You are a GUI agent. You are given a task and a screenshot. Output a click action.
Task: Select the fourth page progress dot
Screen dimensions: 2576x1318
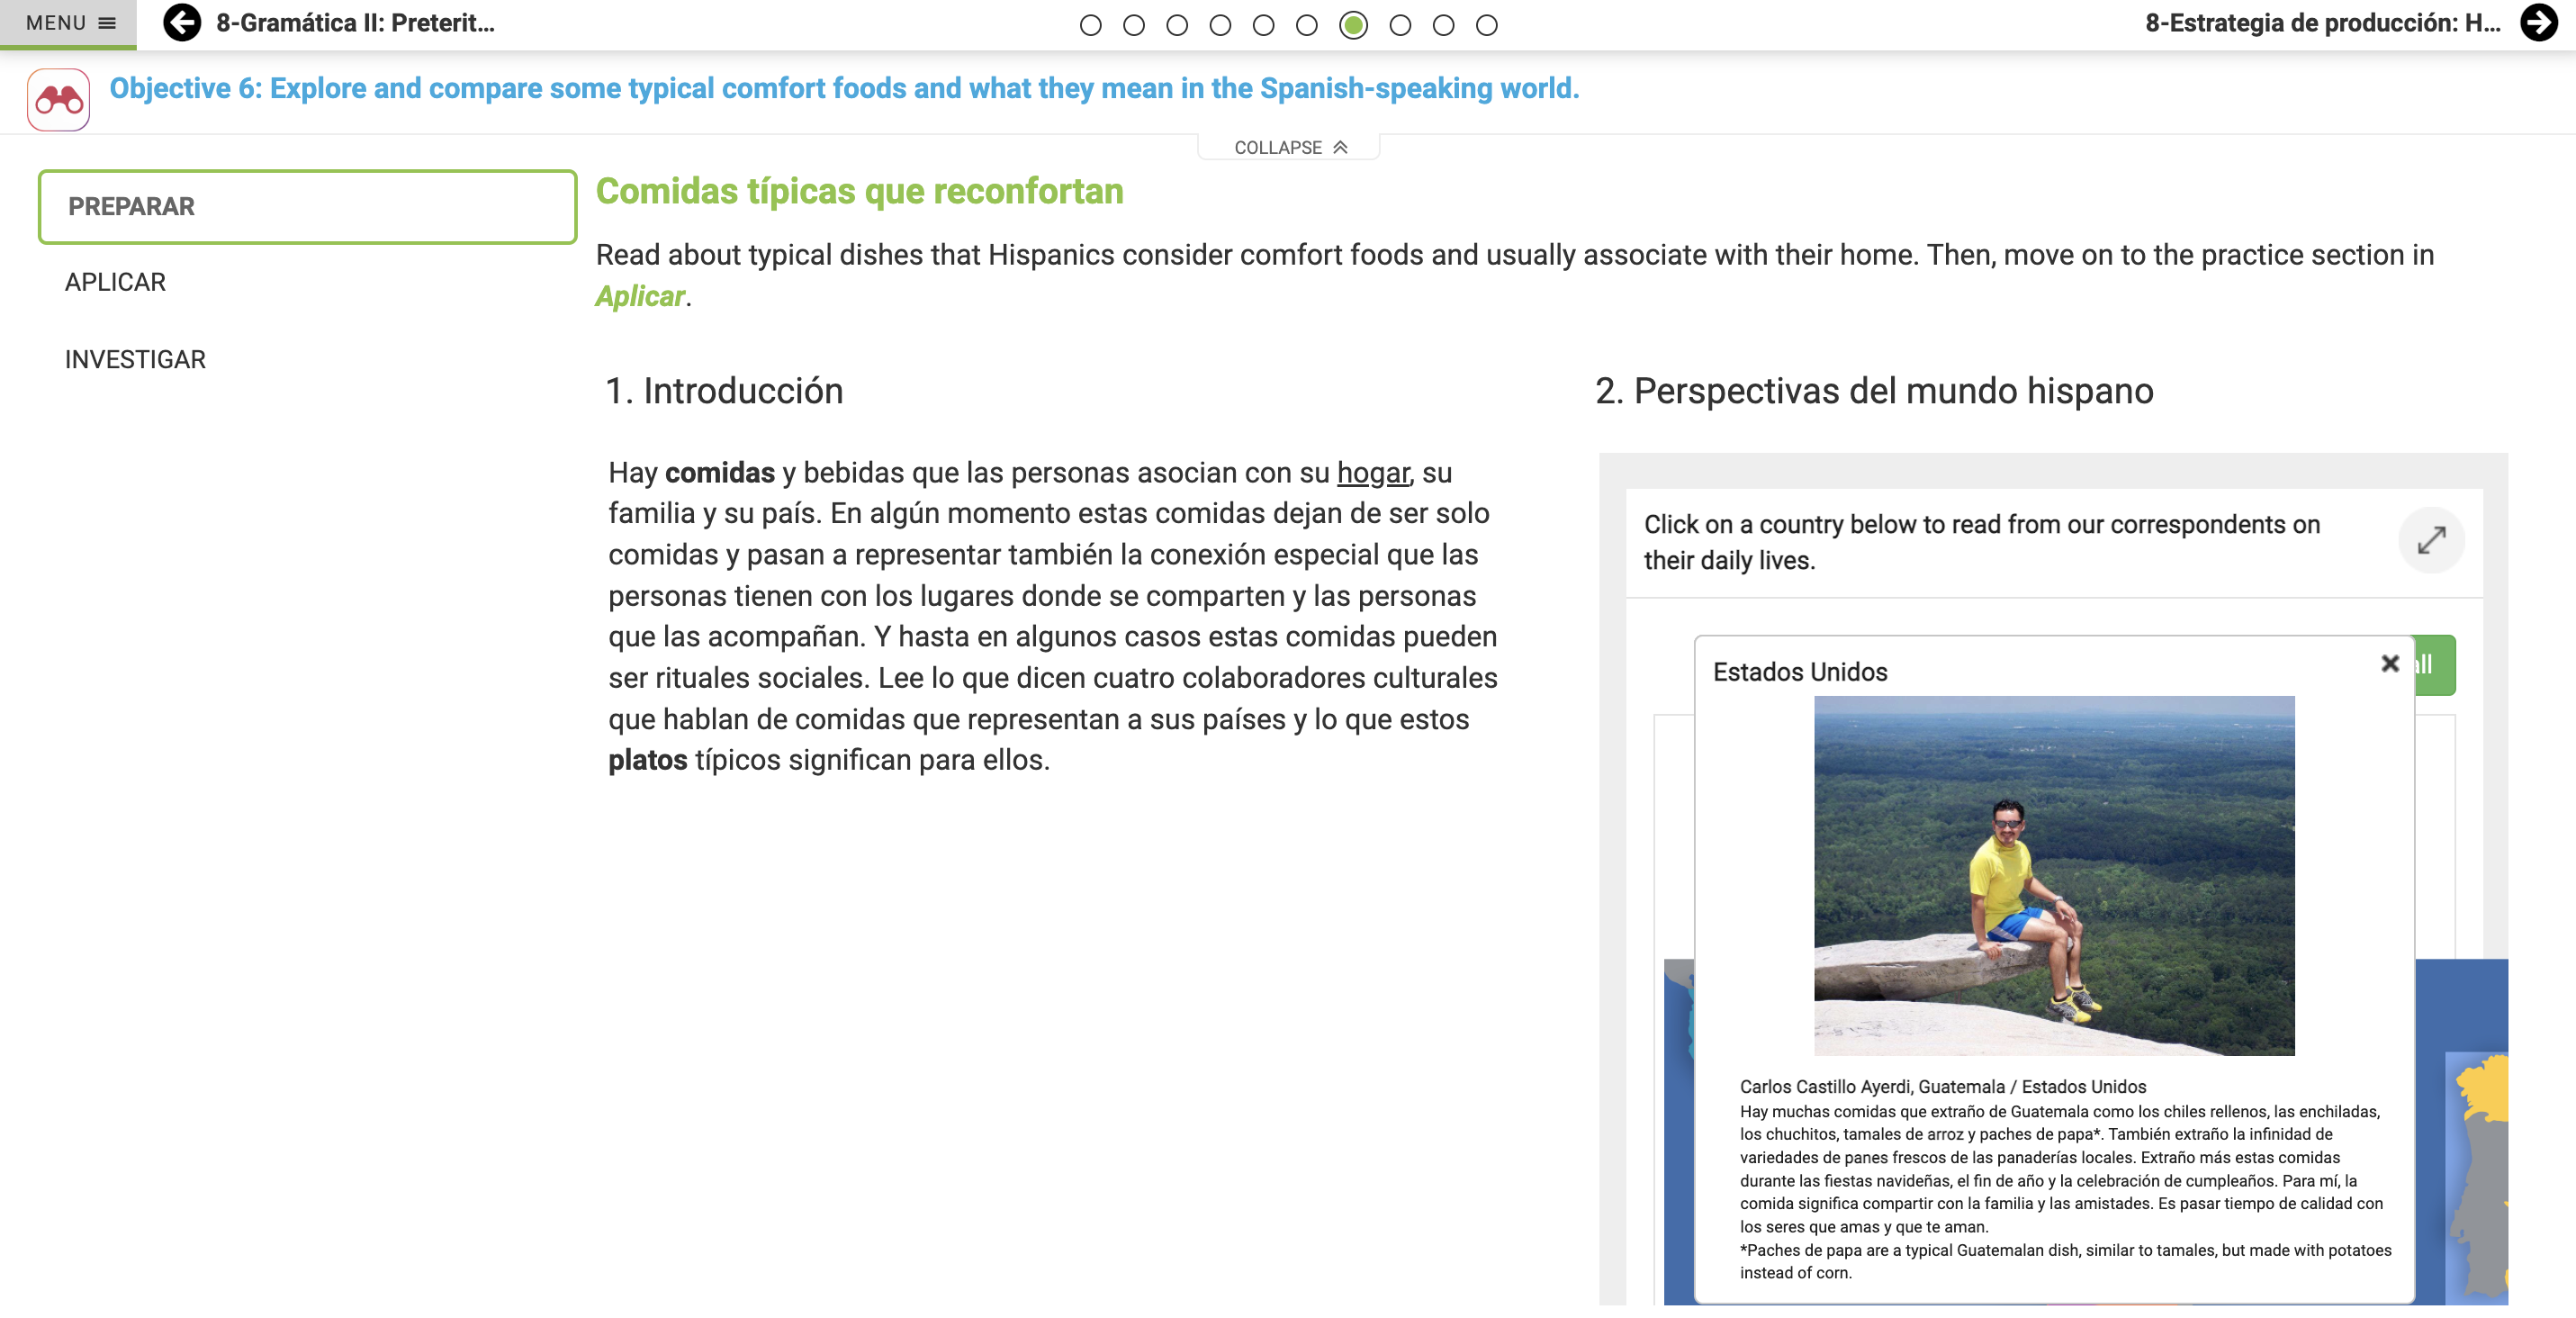pos(1219,25)
